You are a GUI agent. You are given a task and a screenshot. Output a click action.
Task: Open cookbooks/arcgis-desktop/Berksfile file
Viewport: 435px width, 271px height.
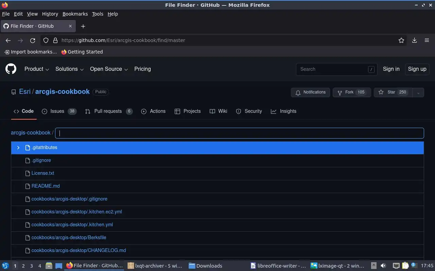[69, 237]
